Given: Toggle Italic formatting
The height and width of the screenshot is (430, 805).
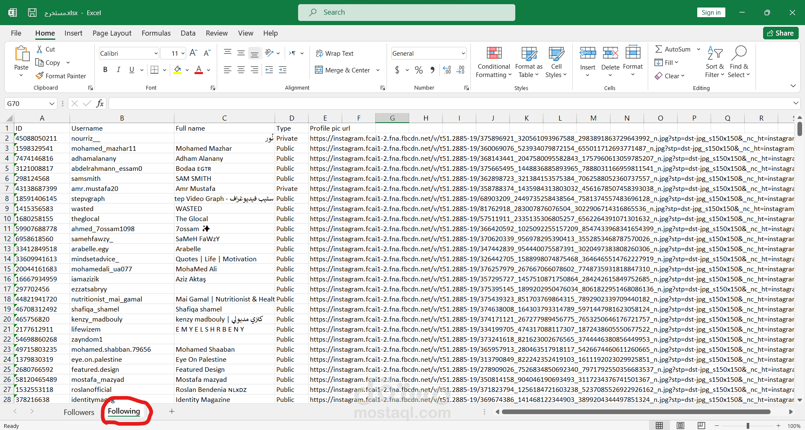Looking at the screenshot, I should 119,70.
